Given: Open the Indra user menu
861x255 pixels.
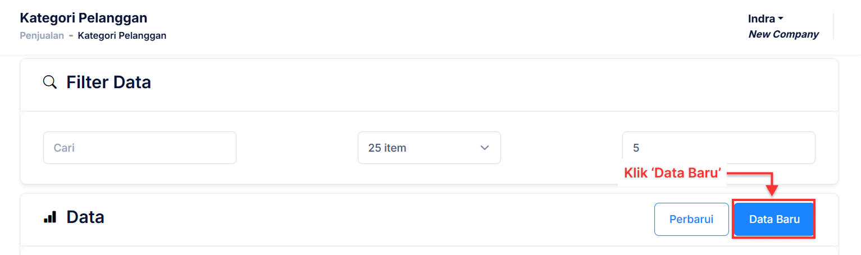Looking at the screenshot, I should point(762,19).
